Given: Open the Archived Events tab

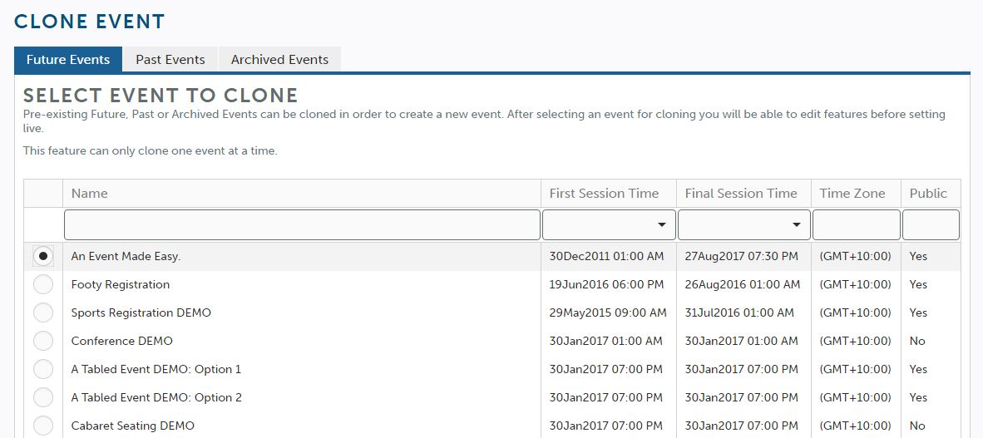Looking at the screenshot, I should click(279, 60).
